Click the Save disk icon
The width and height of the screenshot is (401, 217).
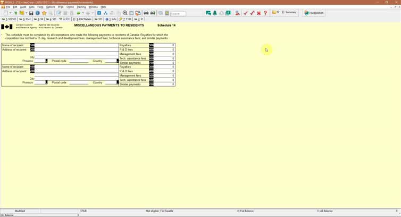(31, 13)
